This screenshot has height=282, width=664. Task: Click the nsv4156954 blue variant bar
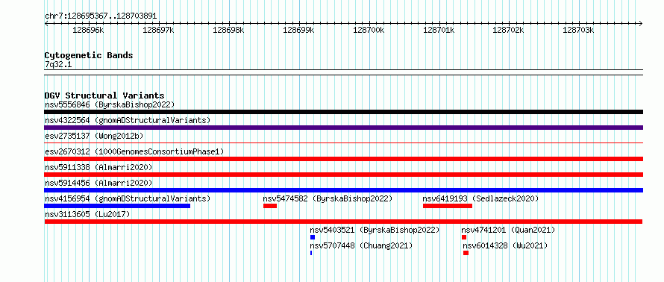click(x=117, y=206)
